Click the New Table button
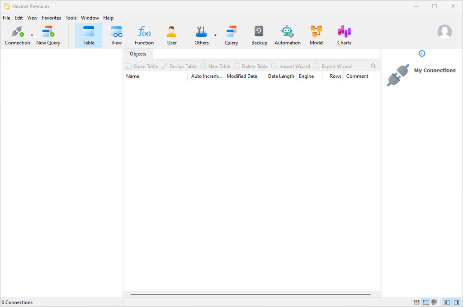 (215, 66)
